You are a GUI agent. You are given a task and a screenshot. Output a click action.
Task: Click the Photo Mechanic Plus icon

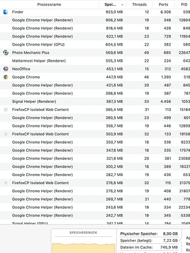click(x=6, y=53)
